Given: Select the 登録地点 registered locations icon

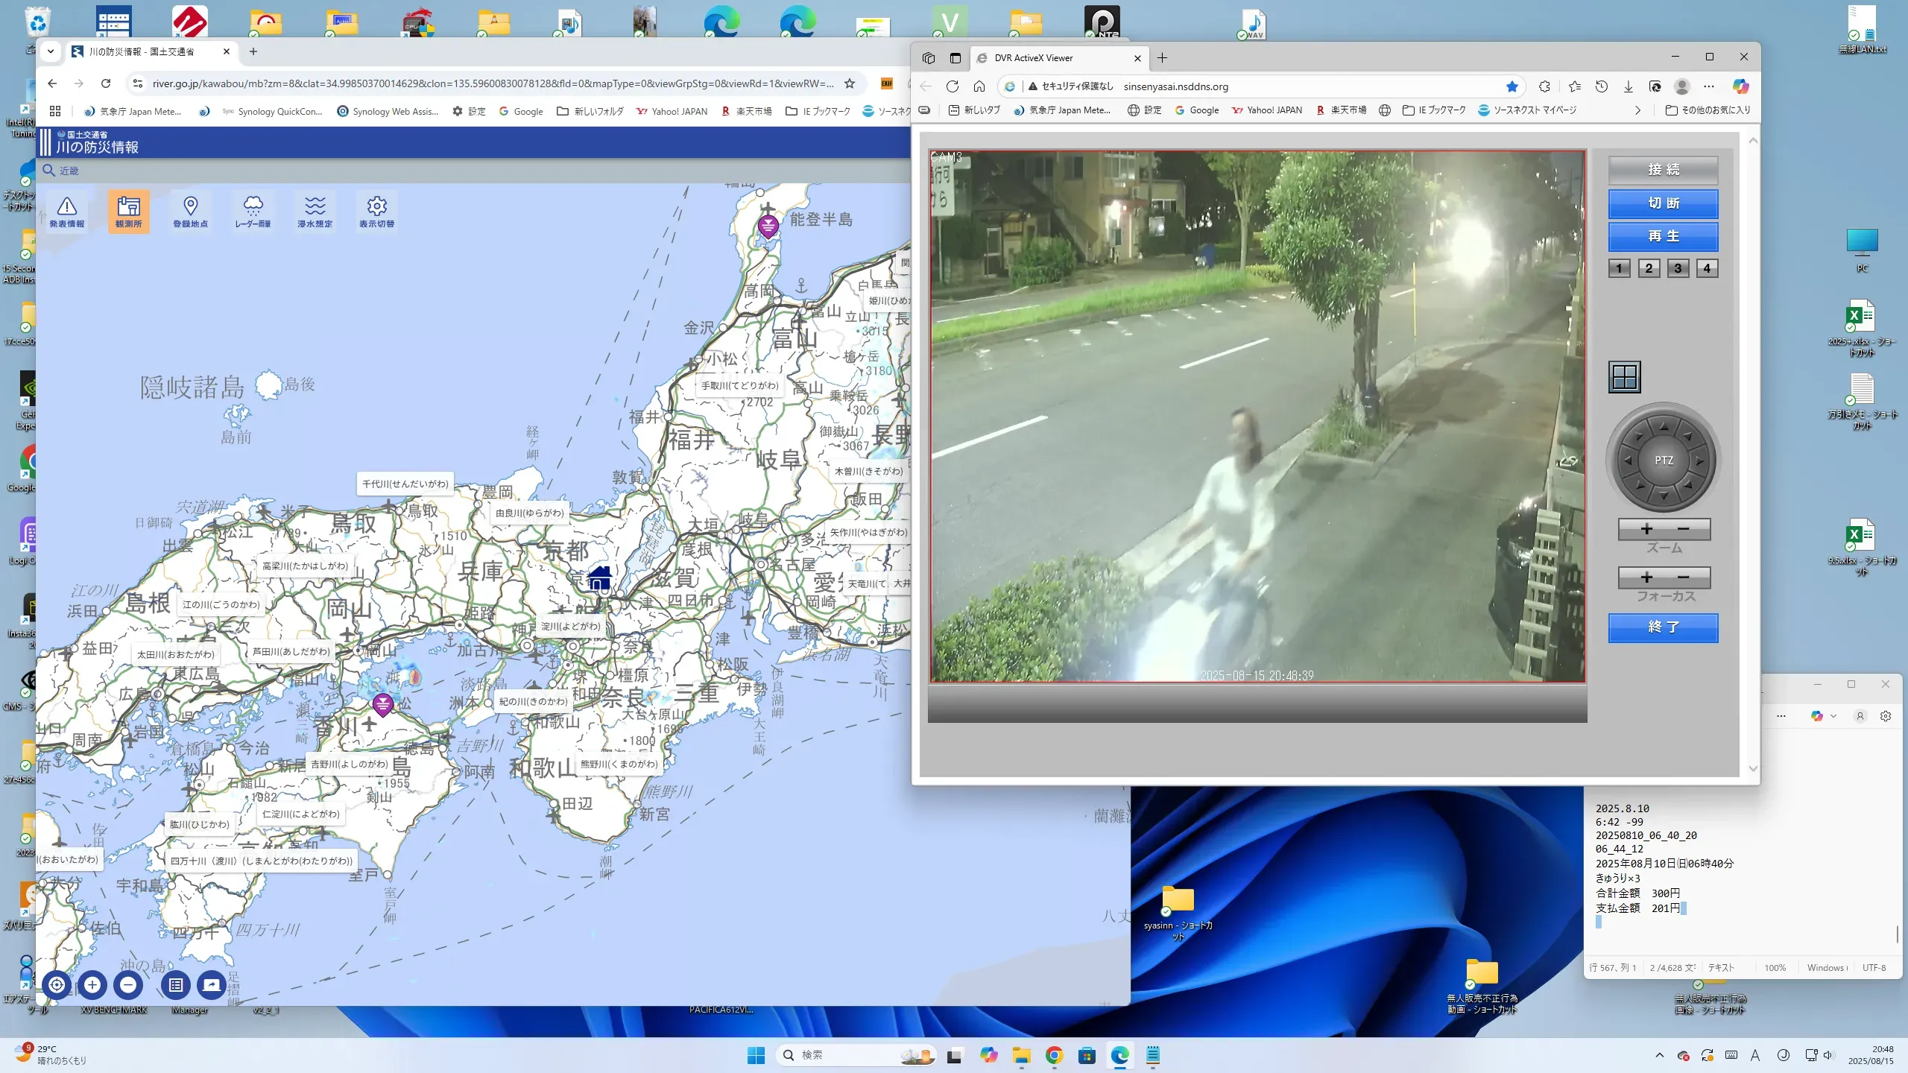Looking at the screenshot, I should click(x=190, y=212).
